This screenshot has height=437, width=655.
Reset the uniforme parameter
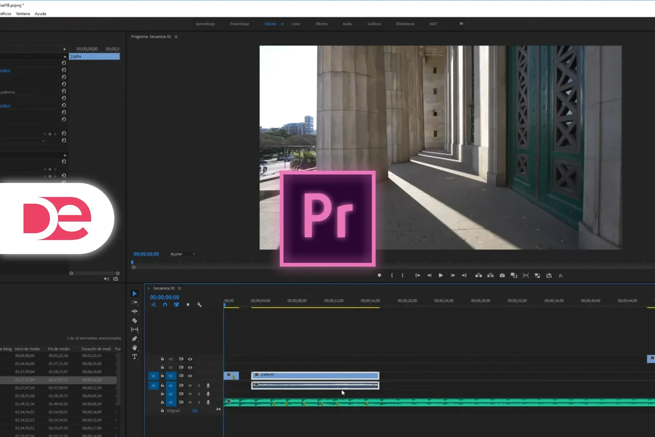point(64,91)
